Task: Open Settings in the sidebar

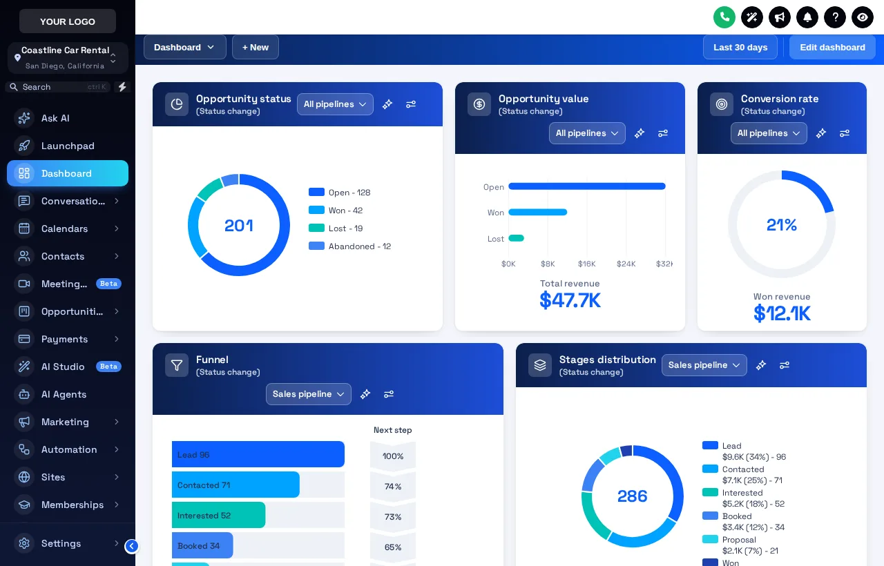Action: (x=68, y=543)
